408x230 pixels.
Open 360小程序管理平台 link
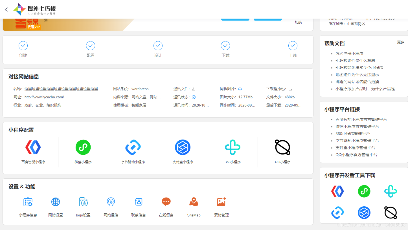(352, 134)
